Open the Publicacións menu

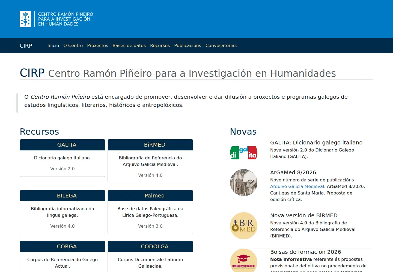(188, 46)
